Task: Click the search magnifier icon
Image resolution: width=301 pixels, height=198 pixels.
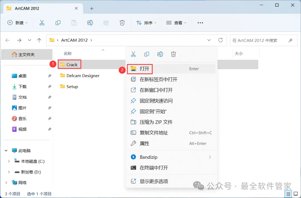Action: click(290, 40)
